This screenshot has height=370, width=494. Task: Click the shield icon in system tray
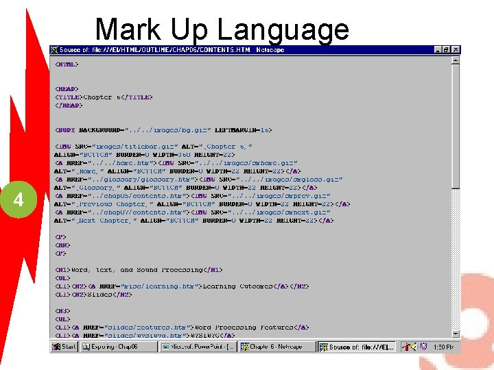(423, 347)
